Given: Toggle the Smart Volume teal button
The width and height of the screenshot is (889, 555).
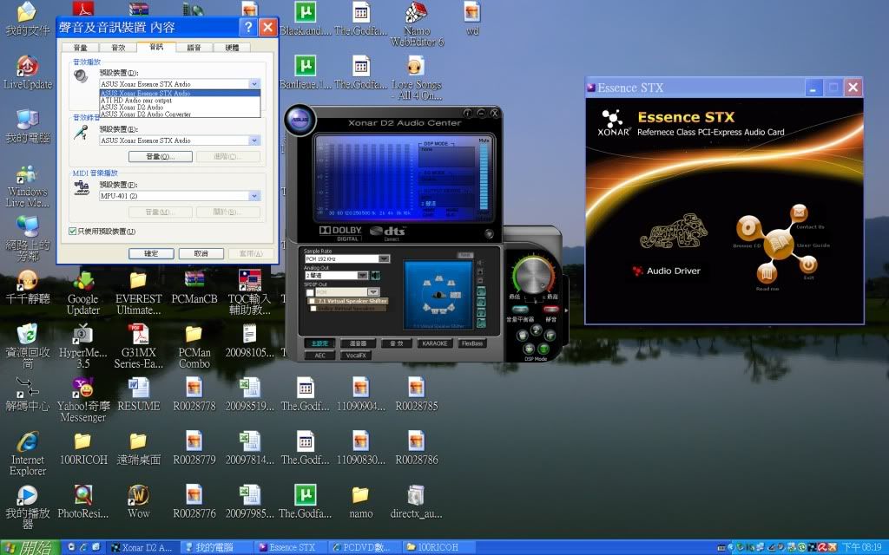Looking at the screenshot, I should tap(520, 310).
